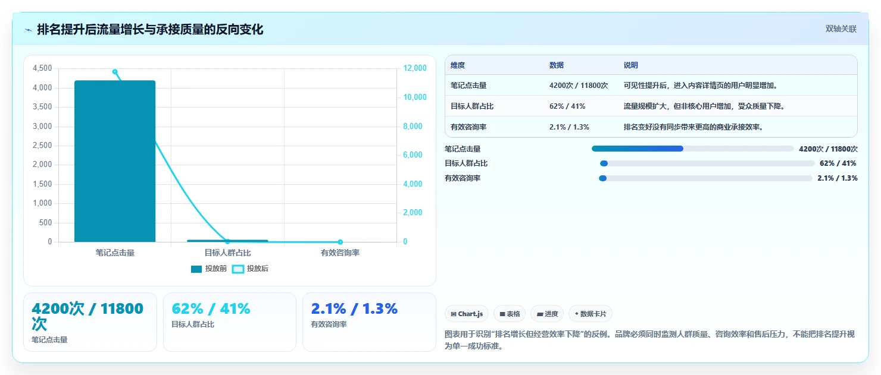
Task: Click the 进度 tag chip
Action: 547,314
